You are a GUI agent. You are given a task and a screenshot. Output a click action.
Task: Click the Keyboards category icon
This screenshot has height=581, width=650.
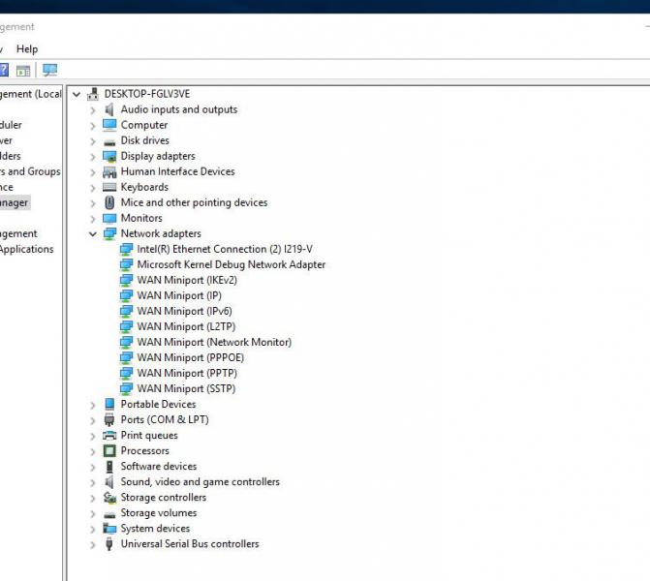point(109,187)
